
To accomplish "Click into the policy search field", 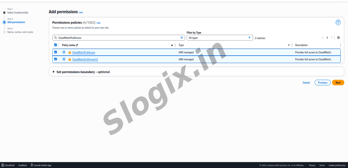I will (x=118, y=38).
